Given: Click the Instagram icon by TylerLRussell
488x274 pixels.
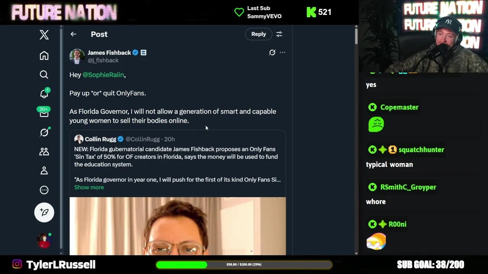Looking at the screenshot, I should click(17, 264).
